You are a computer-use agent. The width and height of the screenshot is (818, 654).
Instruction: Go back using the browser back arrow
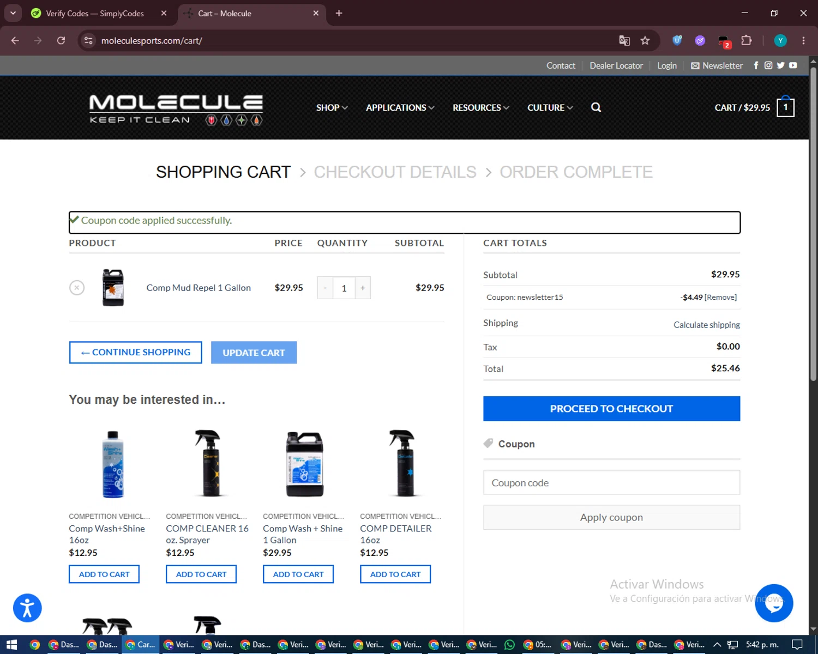coord(15,41)
